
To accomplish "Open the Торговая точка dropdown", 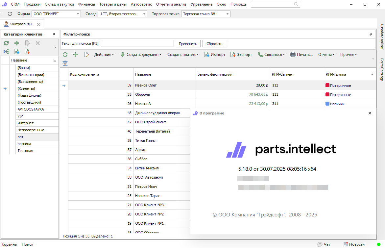I will pos(228,14).
